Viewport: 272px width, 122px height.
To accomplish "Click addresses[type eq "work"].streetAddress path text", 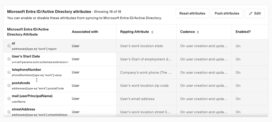I will pyautogui.click(x=39, y=115).
